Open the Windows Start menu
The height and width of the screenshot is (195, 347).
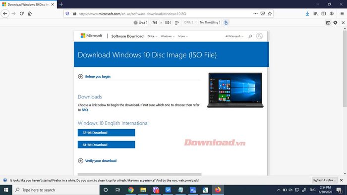coord(6,190)
